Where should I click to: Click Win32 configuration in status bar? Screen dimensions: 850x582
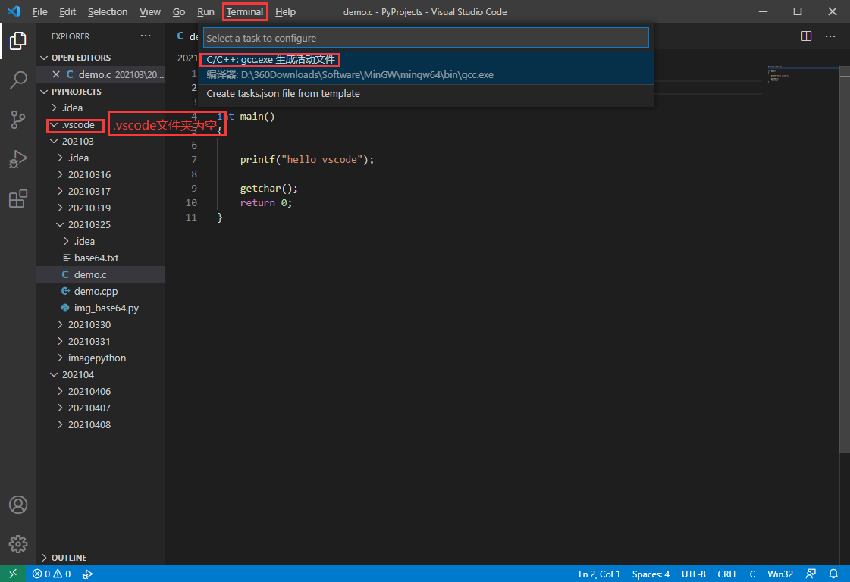click(x=780, y=574)
